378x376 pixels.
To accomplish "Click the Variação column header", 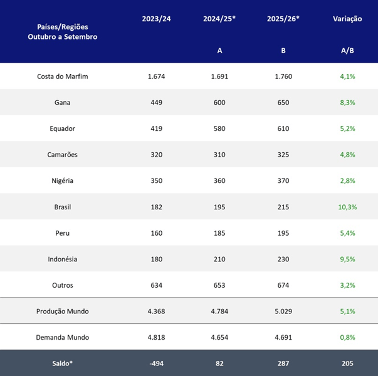I will [347, 19].
